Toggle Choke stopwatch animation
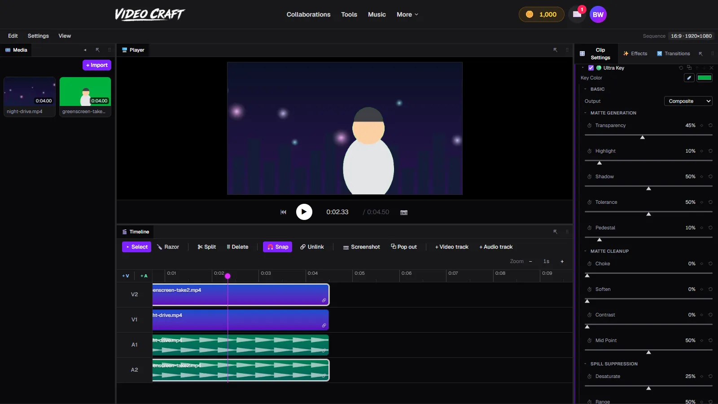 (590, 264)
